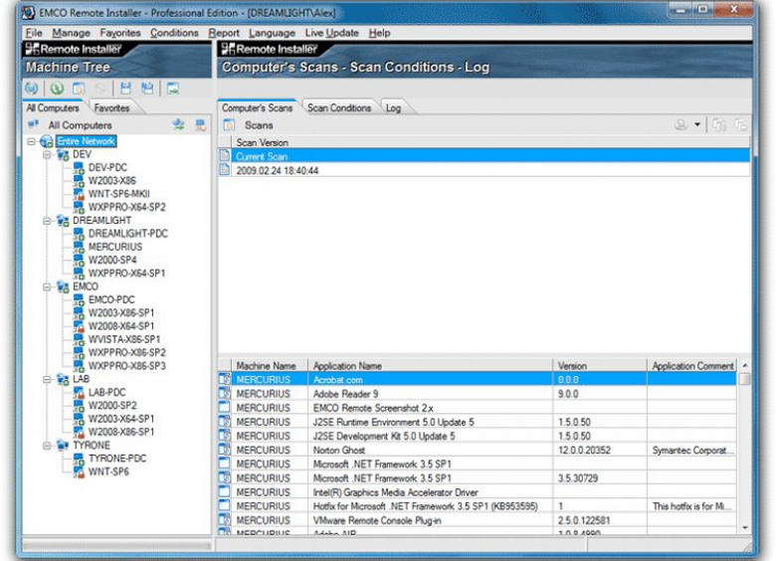Click the Scans panel icon left of Scans label
This screenshot has height=561, width=776.
click(229, 125)
